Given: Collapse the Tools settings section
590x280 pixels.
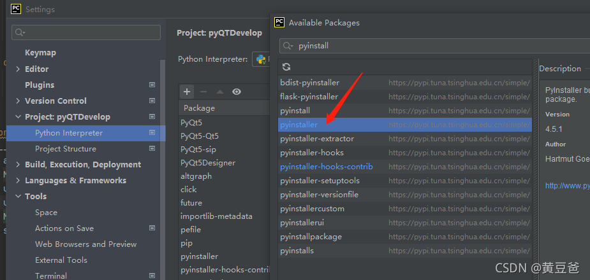Looking at the screenshot, I should [x=18, y=197].
